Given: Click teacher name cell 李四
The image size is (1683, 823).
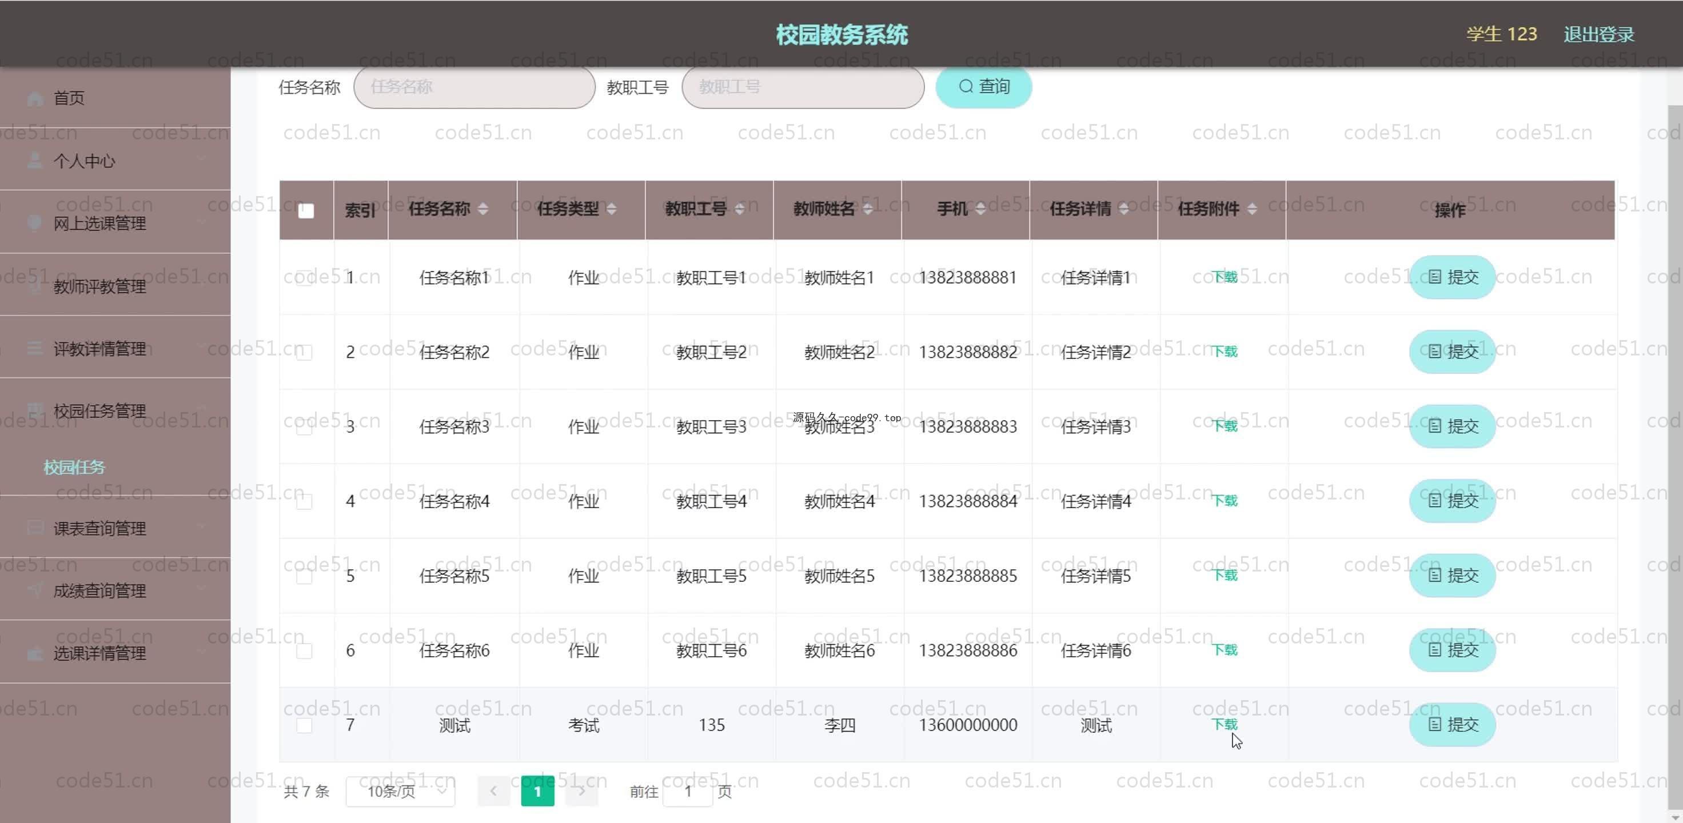Looking at the screenshot, I should [840, 725].
